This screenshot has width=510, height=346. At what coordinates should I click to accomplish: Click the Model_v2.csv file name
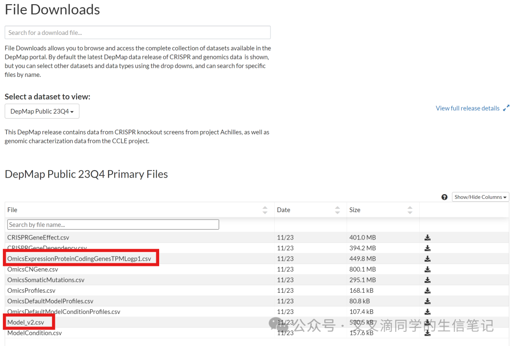[25, 322]
